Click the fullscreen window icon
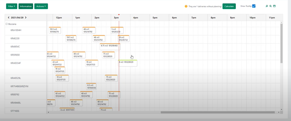This screenshot has height=121, width=291. point(274,6)
